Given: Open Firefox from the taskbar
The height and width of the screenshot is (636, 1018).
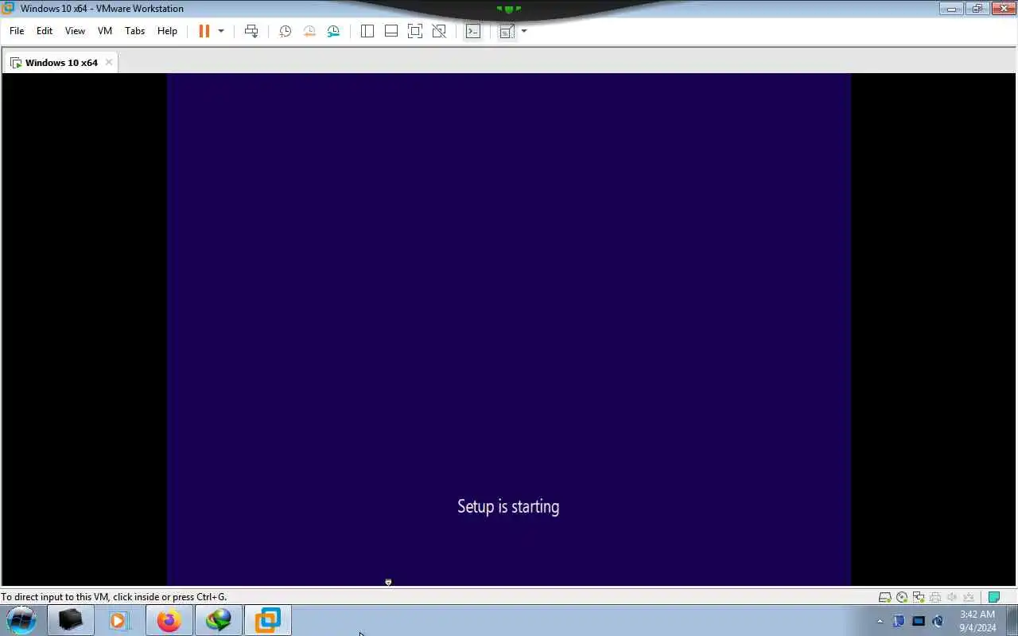Looking at the screenshot, I should click(x=169, y=620).
